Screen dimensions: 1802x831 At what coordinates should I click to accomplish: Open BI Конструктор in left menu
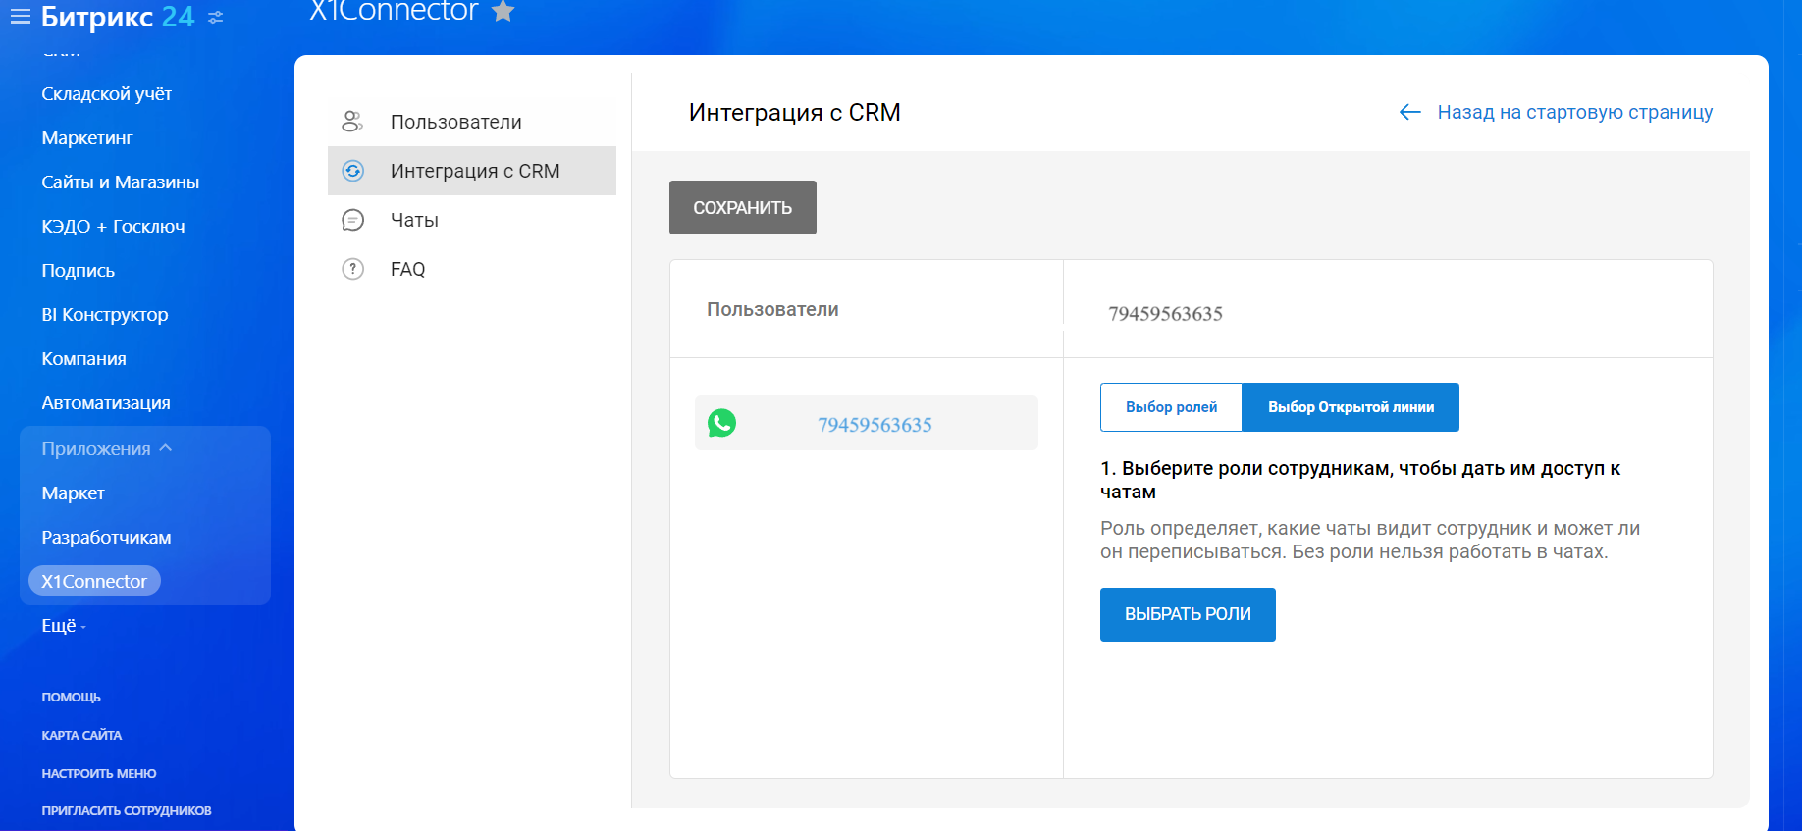pos(105,315)
